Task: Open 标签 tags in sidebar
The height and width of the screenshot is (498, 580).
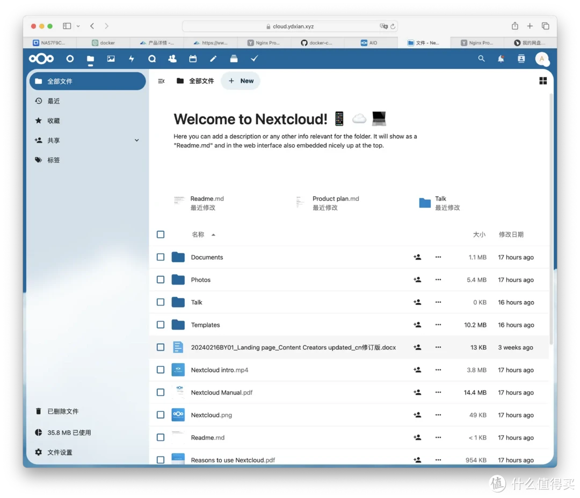Action: pyautogui.click(x=88, y=160)
